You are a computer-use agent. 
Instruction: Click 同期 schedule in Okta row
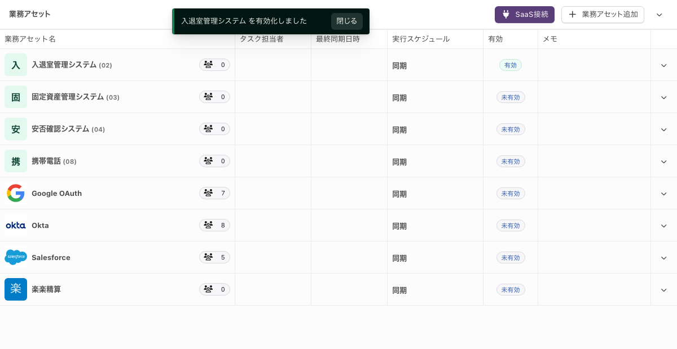click(x=399, y=226)
